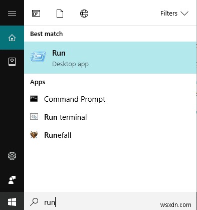Launch Command Prompt from Apps list
Screen dimensions: 197x210
coord(110,99)
